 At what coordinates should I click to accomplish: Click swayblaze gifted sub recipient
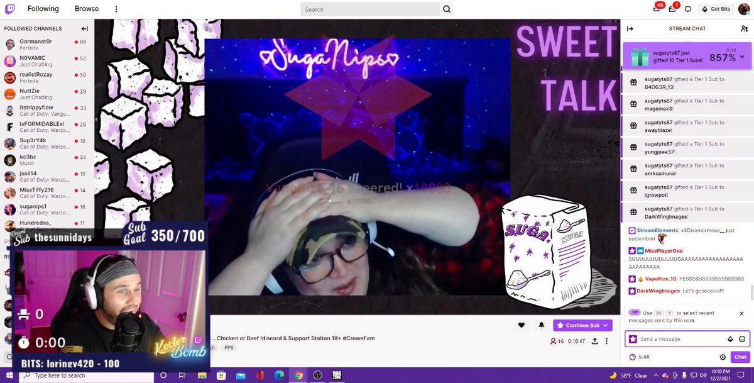click(x=658, y=130)
